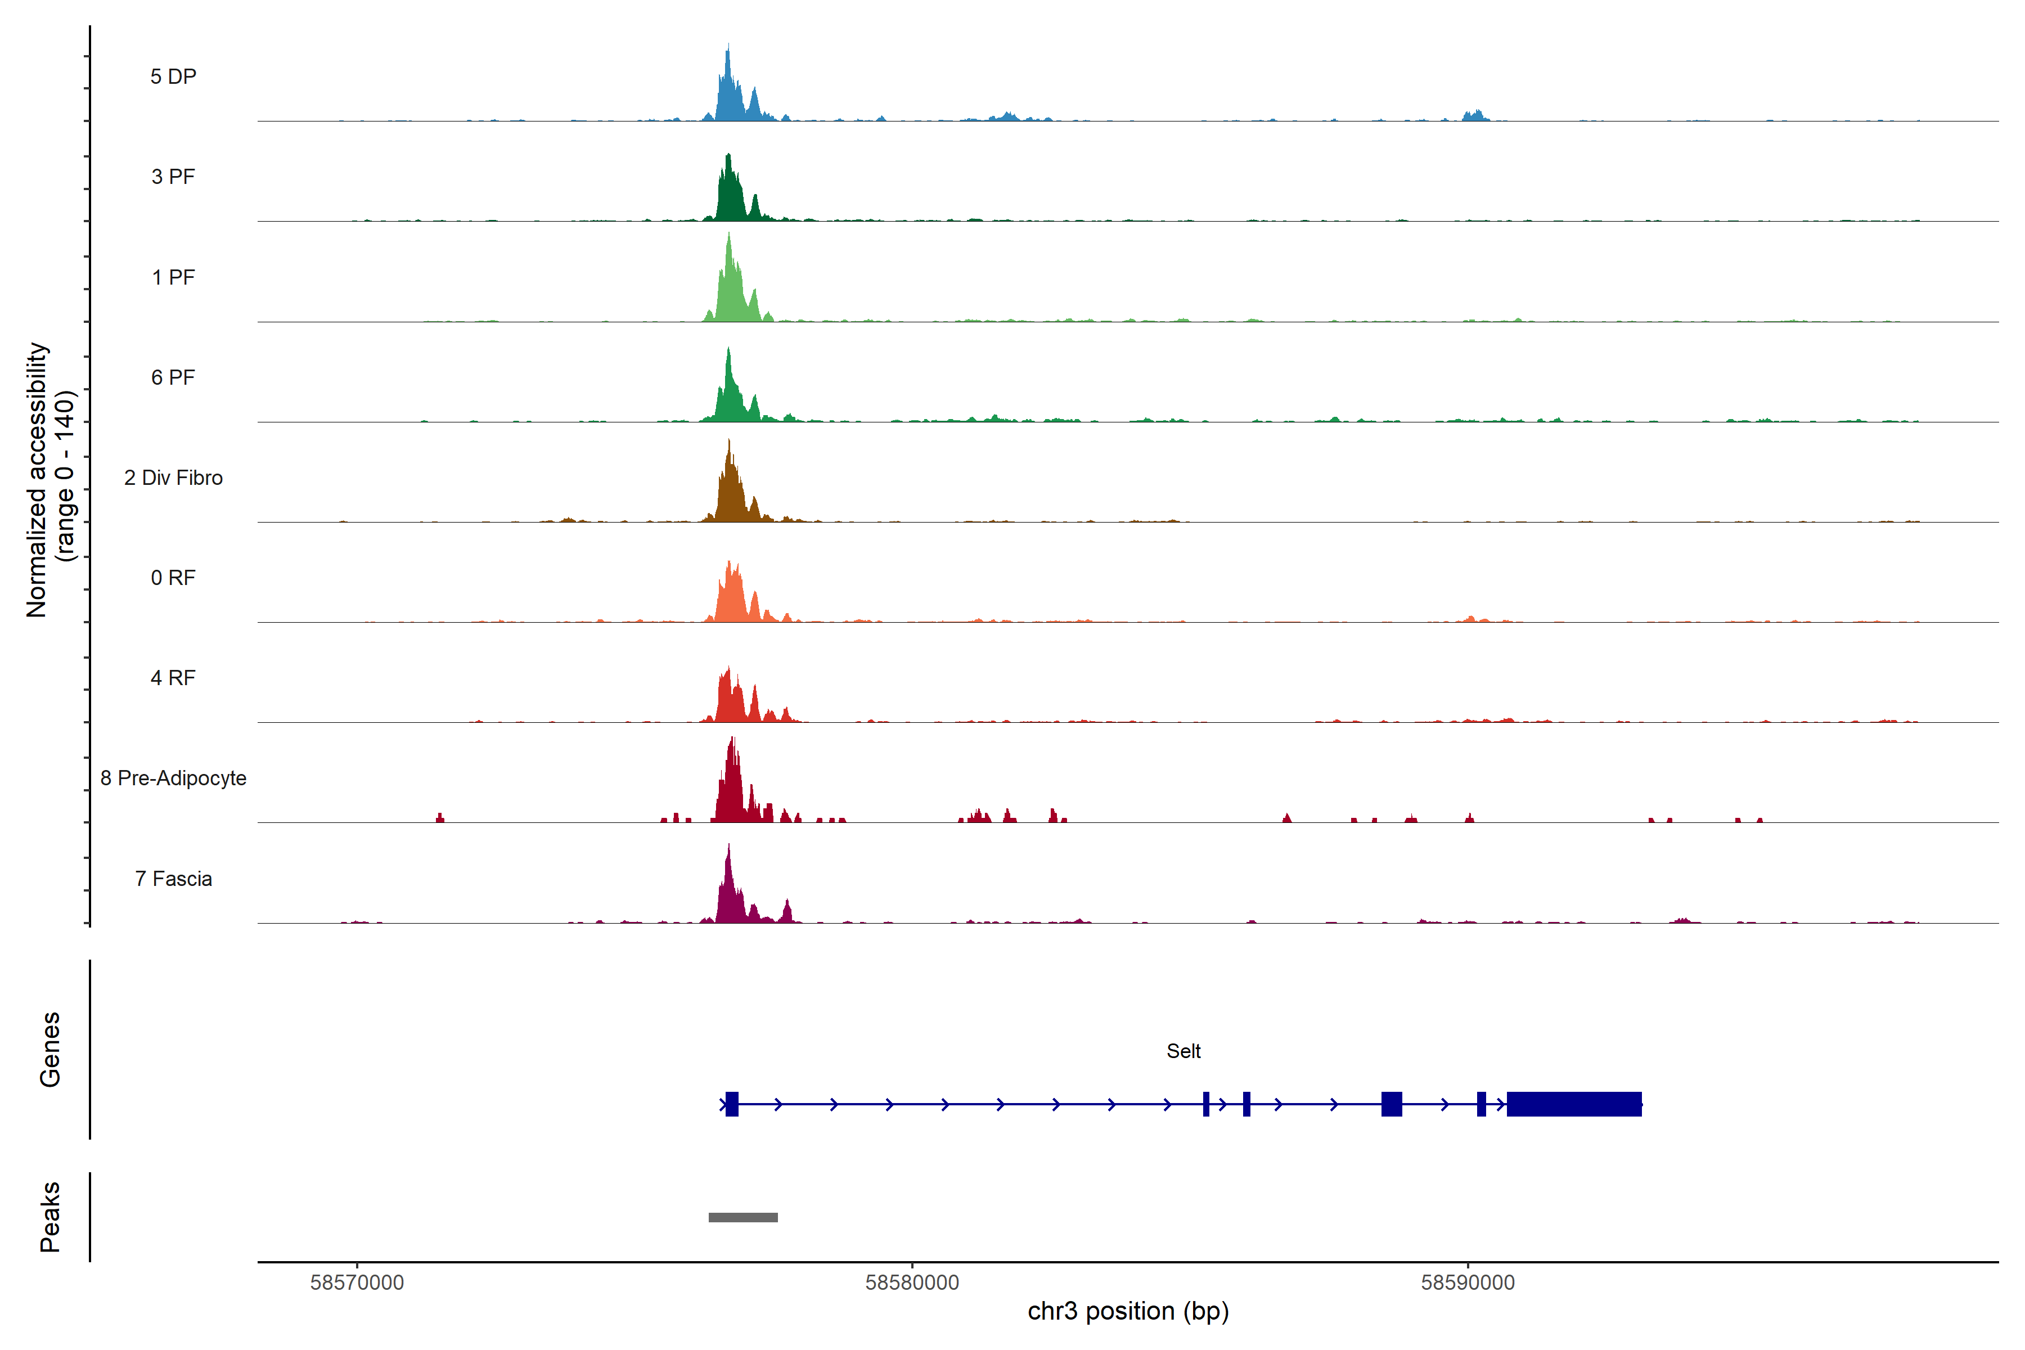Click the 58590000 axis tick label
This screenshot has width=2025, height=1350.
click(x=1467, y=1282)
